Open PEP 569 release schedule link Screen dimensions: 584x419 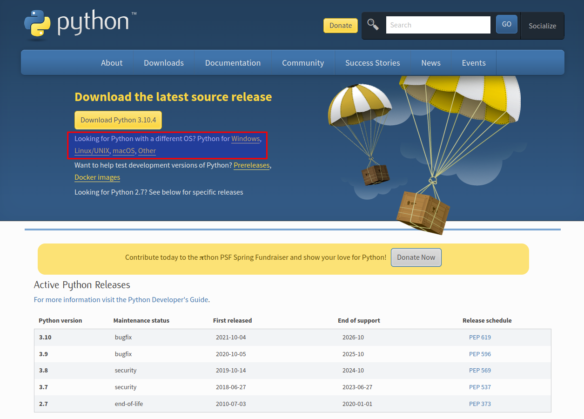[480, 371]
